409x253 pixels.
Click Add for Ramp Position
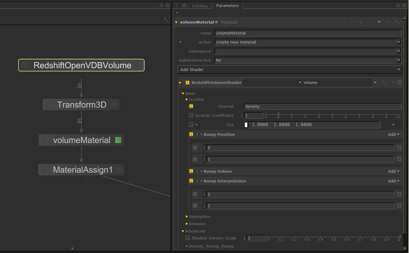[x=394, y=134]
